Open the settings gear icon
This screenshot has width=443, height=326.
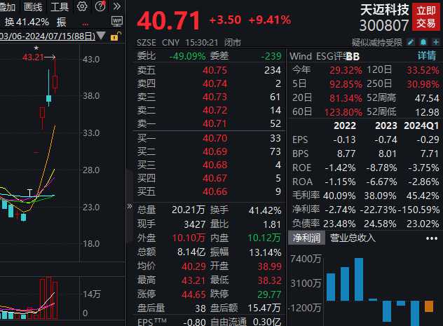coord(82,6)
